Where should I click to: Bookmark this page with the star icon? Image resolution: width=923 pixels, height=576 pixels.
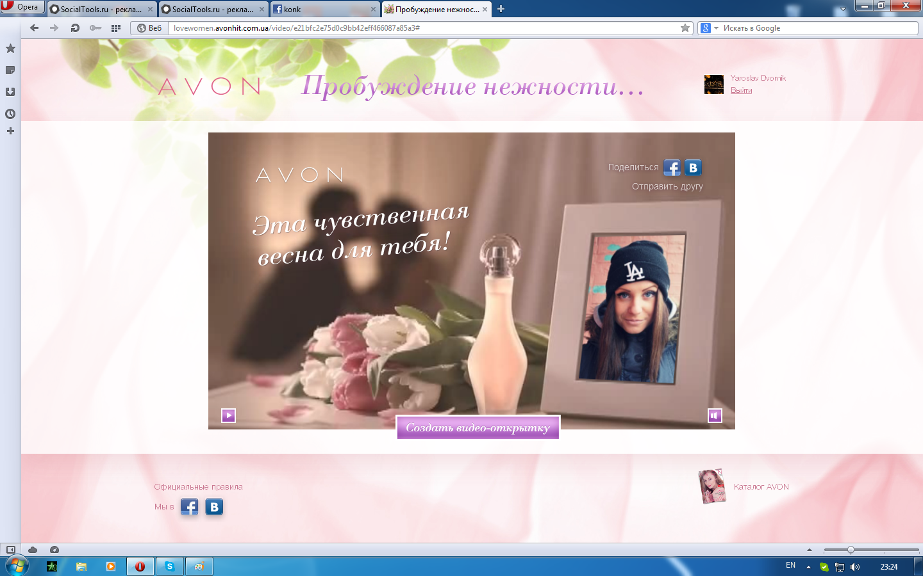tap(685, 28)
